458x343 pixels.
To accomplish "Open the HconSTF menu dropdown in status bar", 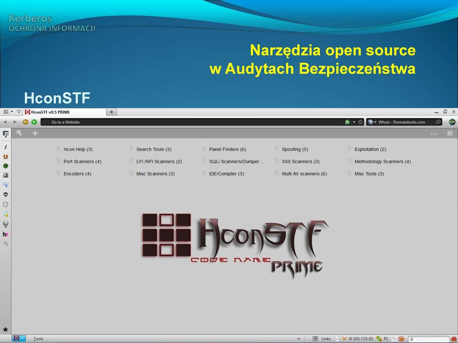I will tap(19, 338).
